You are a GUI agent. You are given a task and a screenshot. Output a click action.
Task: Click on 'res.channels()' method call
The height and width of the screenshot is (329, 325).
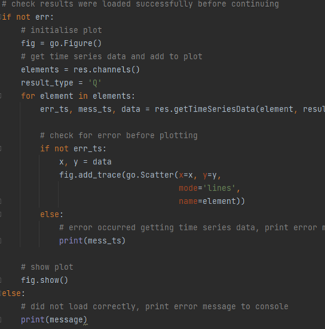tap(106, 70)
